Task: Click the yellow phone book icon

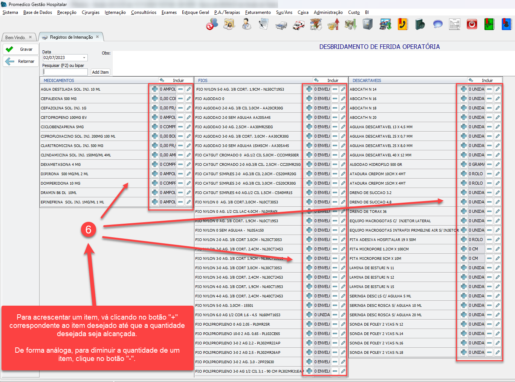Action: pos(403,25)
